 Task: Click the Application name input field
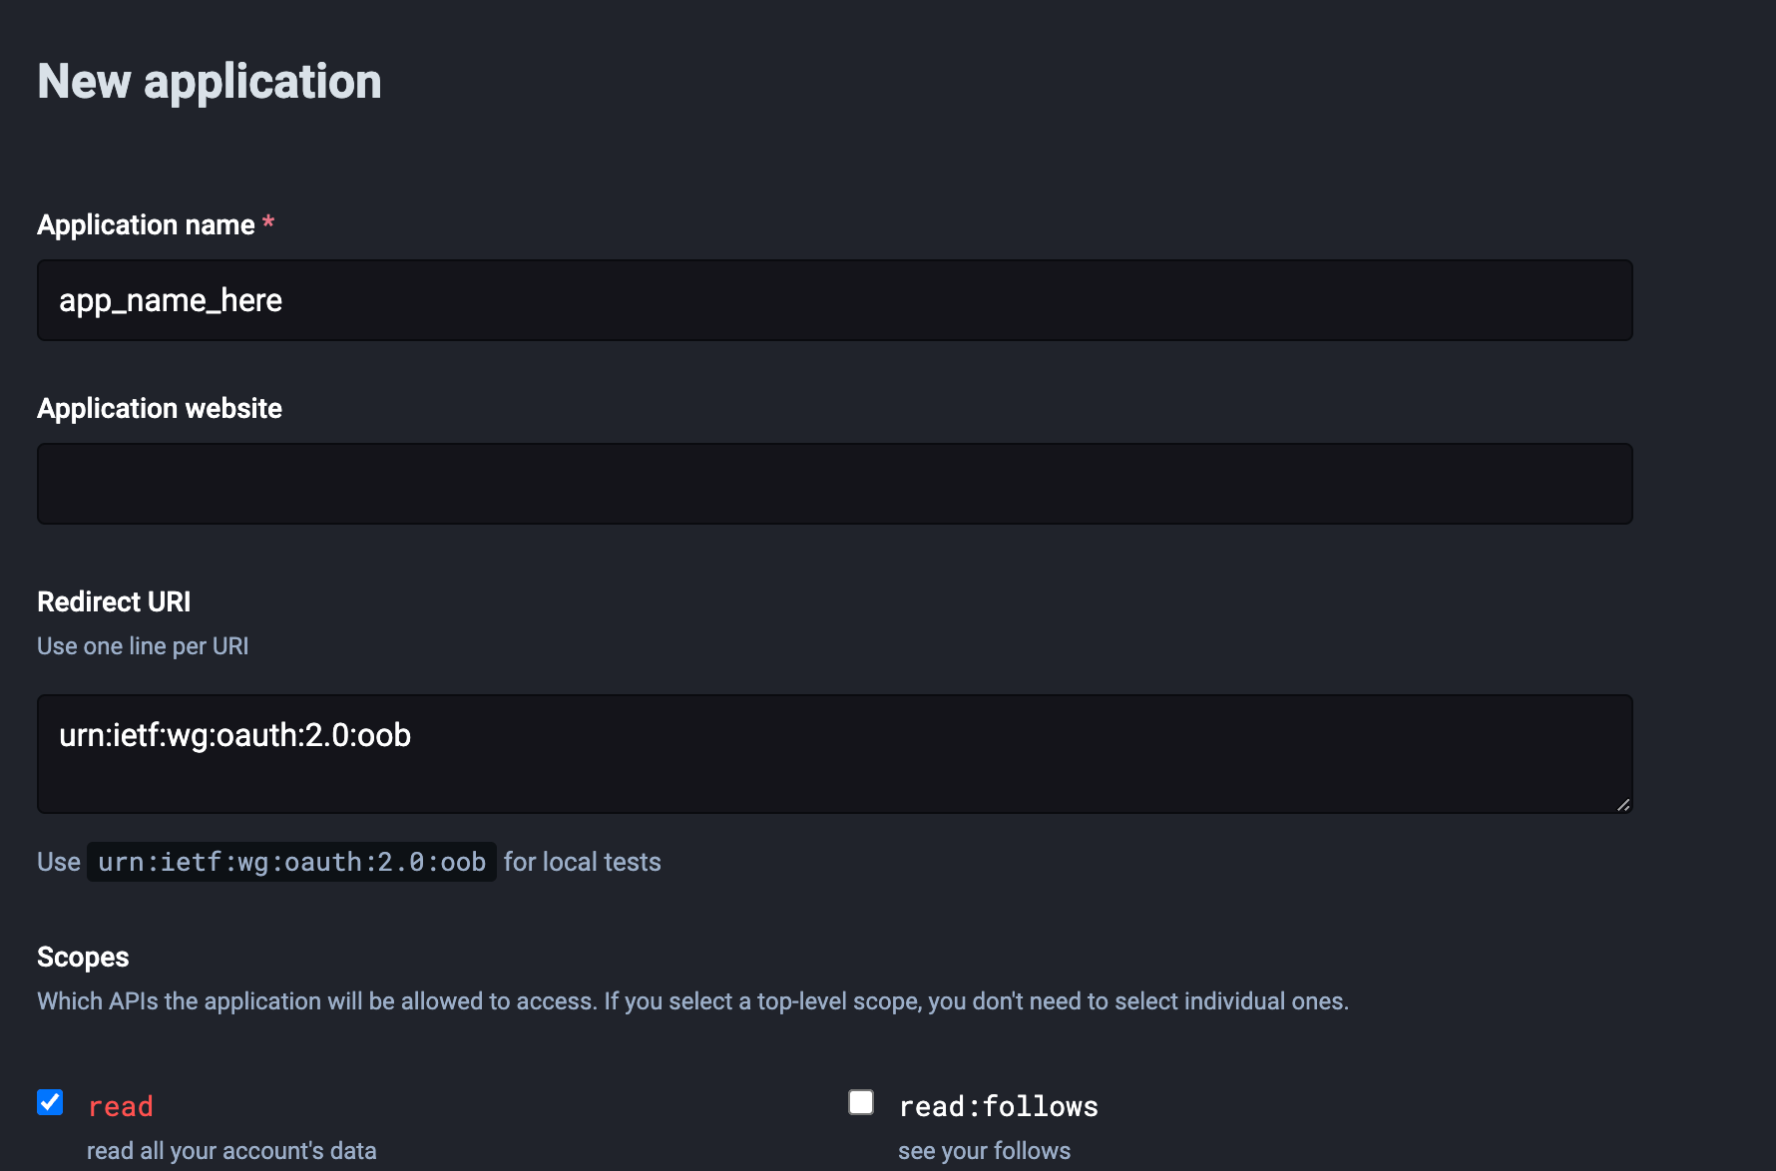[834, 300]
